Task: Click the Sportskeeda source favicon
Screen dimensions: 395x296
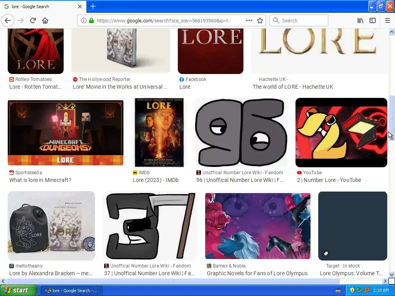Action: (11, 173)
